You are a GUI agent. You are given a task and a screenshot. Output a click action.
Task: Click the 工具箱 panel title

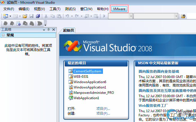point(6,30)
